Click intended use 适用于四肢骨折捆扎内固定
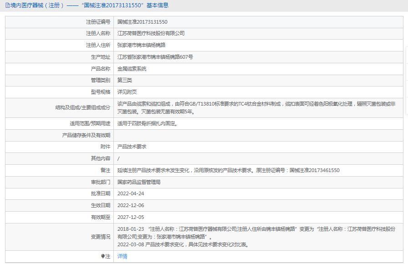Screen dimensions: 408x264 coord(148,123)
